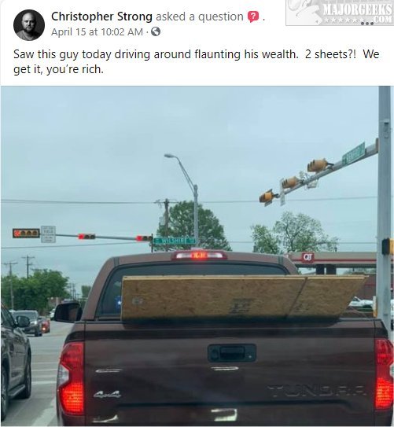Click the post caption about flaunting wealth

pyautogui.click(x=197, y=62)
